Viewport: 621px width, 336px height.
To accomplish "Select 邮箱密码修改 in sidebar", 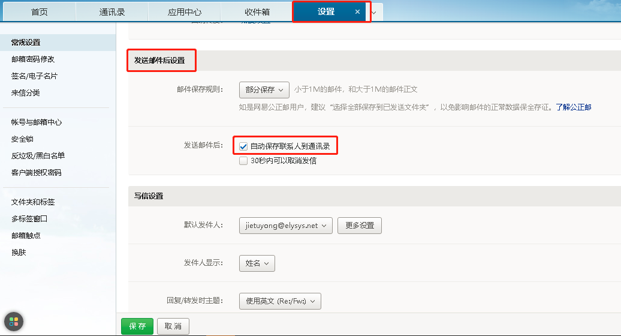I will pos(33,59).
